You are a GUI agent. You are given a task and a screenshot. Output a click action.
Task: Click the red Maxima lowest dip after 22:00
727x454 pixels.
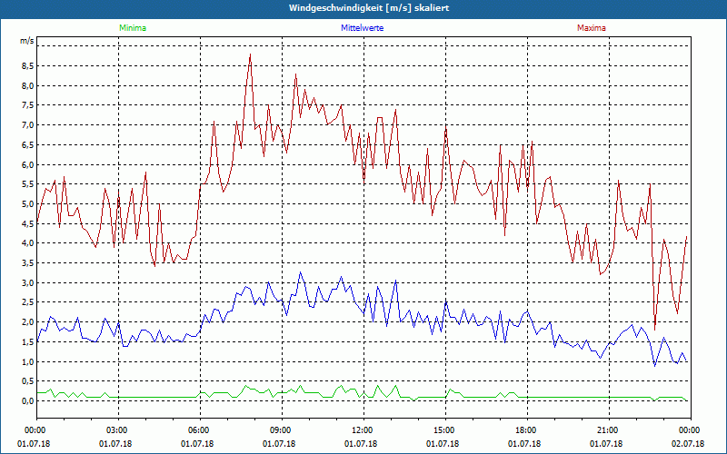pyautogui.click(x=654, y=329)
